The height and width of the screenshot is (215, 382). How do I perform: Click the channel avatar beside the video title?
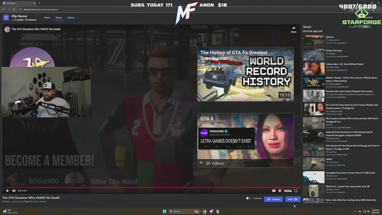(x=7, y=29)
